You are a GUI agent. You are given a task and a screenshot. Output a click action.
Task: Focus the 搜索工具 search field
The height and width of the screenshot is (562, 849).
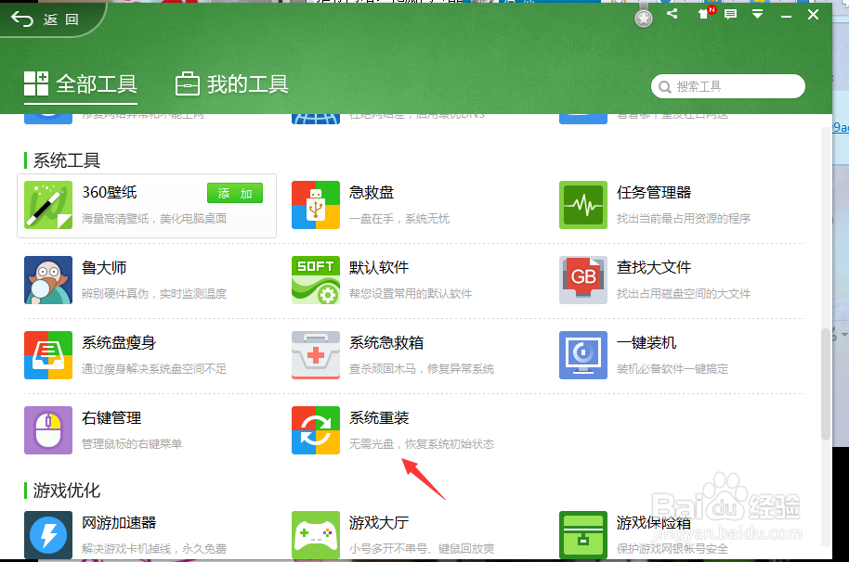727,86
